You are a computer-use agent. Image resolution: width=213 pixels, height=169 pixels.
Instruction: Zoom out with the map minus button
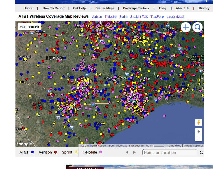click(x=199, y=138)
